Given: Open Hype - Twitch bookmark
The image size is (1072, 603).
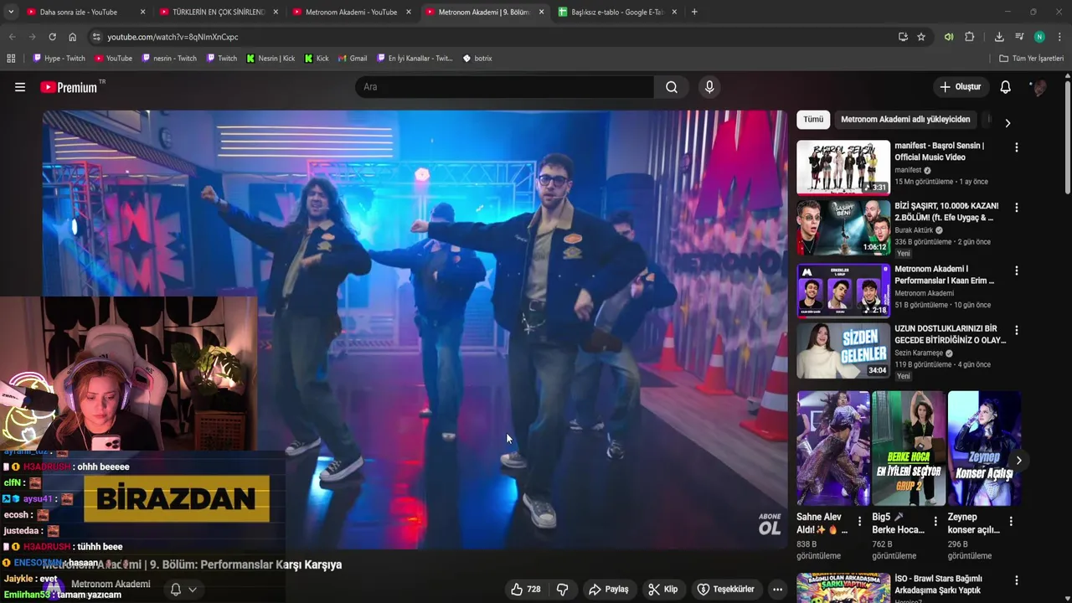Looking at the screenshot, I should pos(59,59).
